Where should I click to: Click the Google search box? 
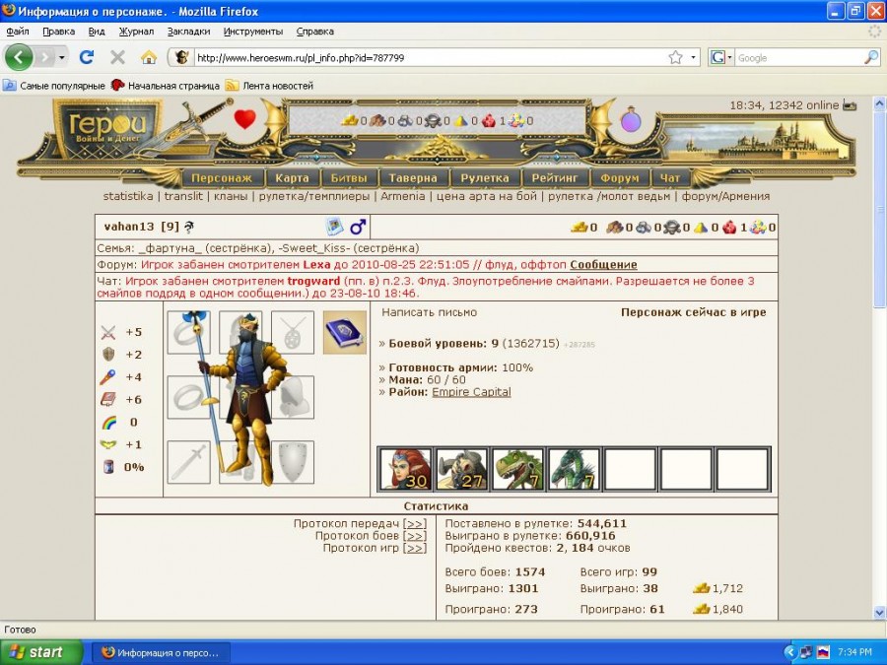tap(799, 58)
